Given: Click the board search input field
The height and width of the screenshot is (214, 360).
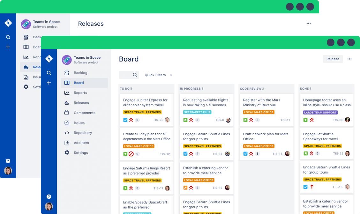Looking at the screenshot, I should click(x=129, y=75).
